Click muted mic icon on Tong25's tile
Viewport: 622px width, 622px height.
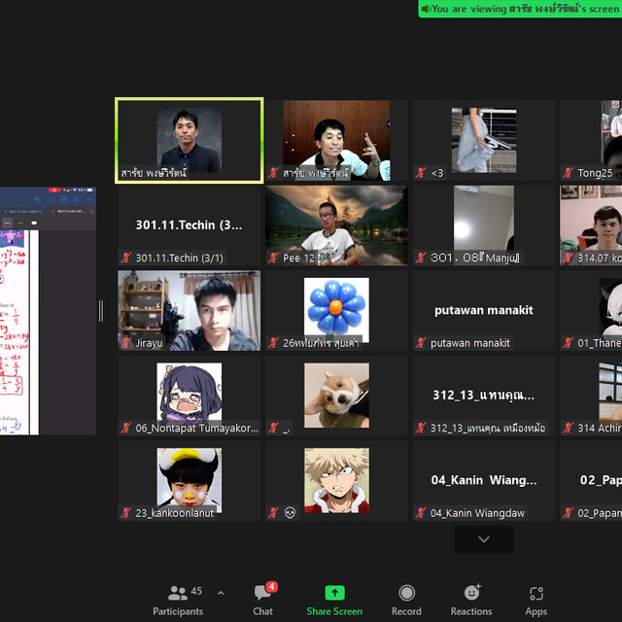(x=568, y=173)
